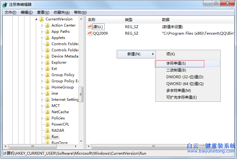Expand the Internet Settings tree node
The height and width of the screenshot is (159, 237).
[43, 100]
